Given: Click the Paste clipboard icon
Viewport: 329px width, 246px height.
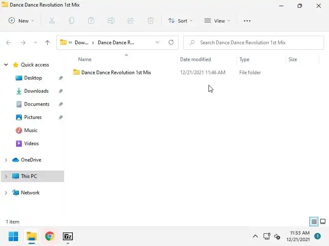Looking at the screenshot, I should 91,21.
